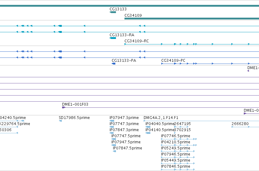Click the SD17986.5prime EST glyph
This screenshot has height=171, width=259.
click(x=60, y=121)
